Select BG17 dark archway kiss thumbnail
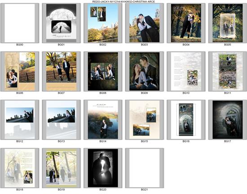The height and width of the screenshot is (194, 247). pyautogui.click(x=228, y=119)
